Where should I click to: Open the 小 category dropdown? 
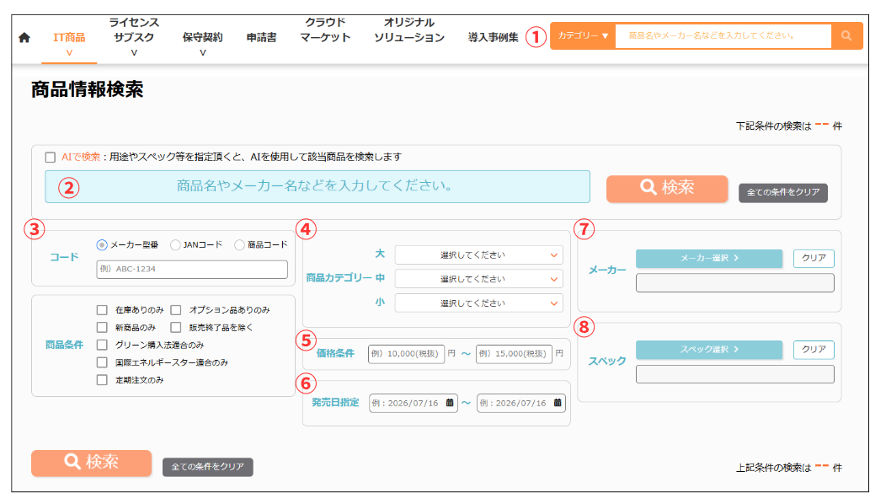479,303
